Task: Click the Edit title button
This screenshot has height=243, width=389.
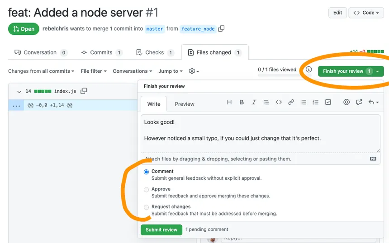Action: tap(337, 13)
